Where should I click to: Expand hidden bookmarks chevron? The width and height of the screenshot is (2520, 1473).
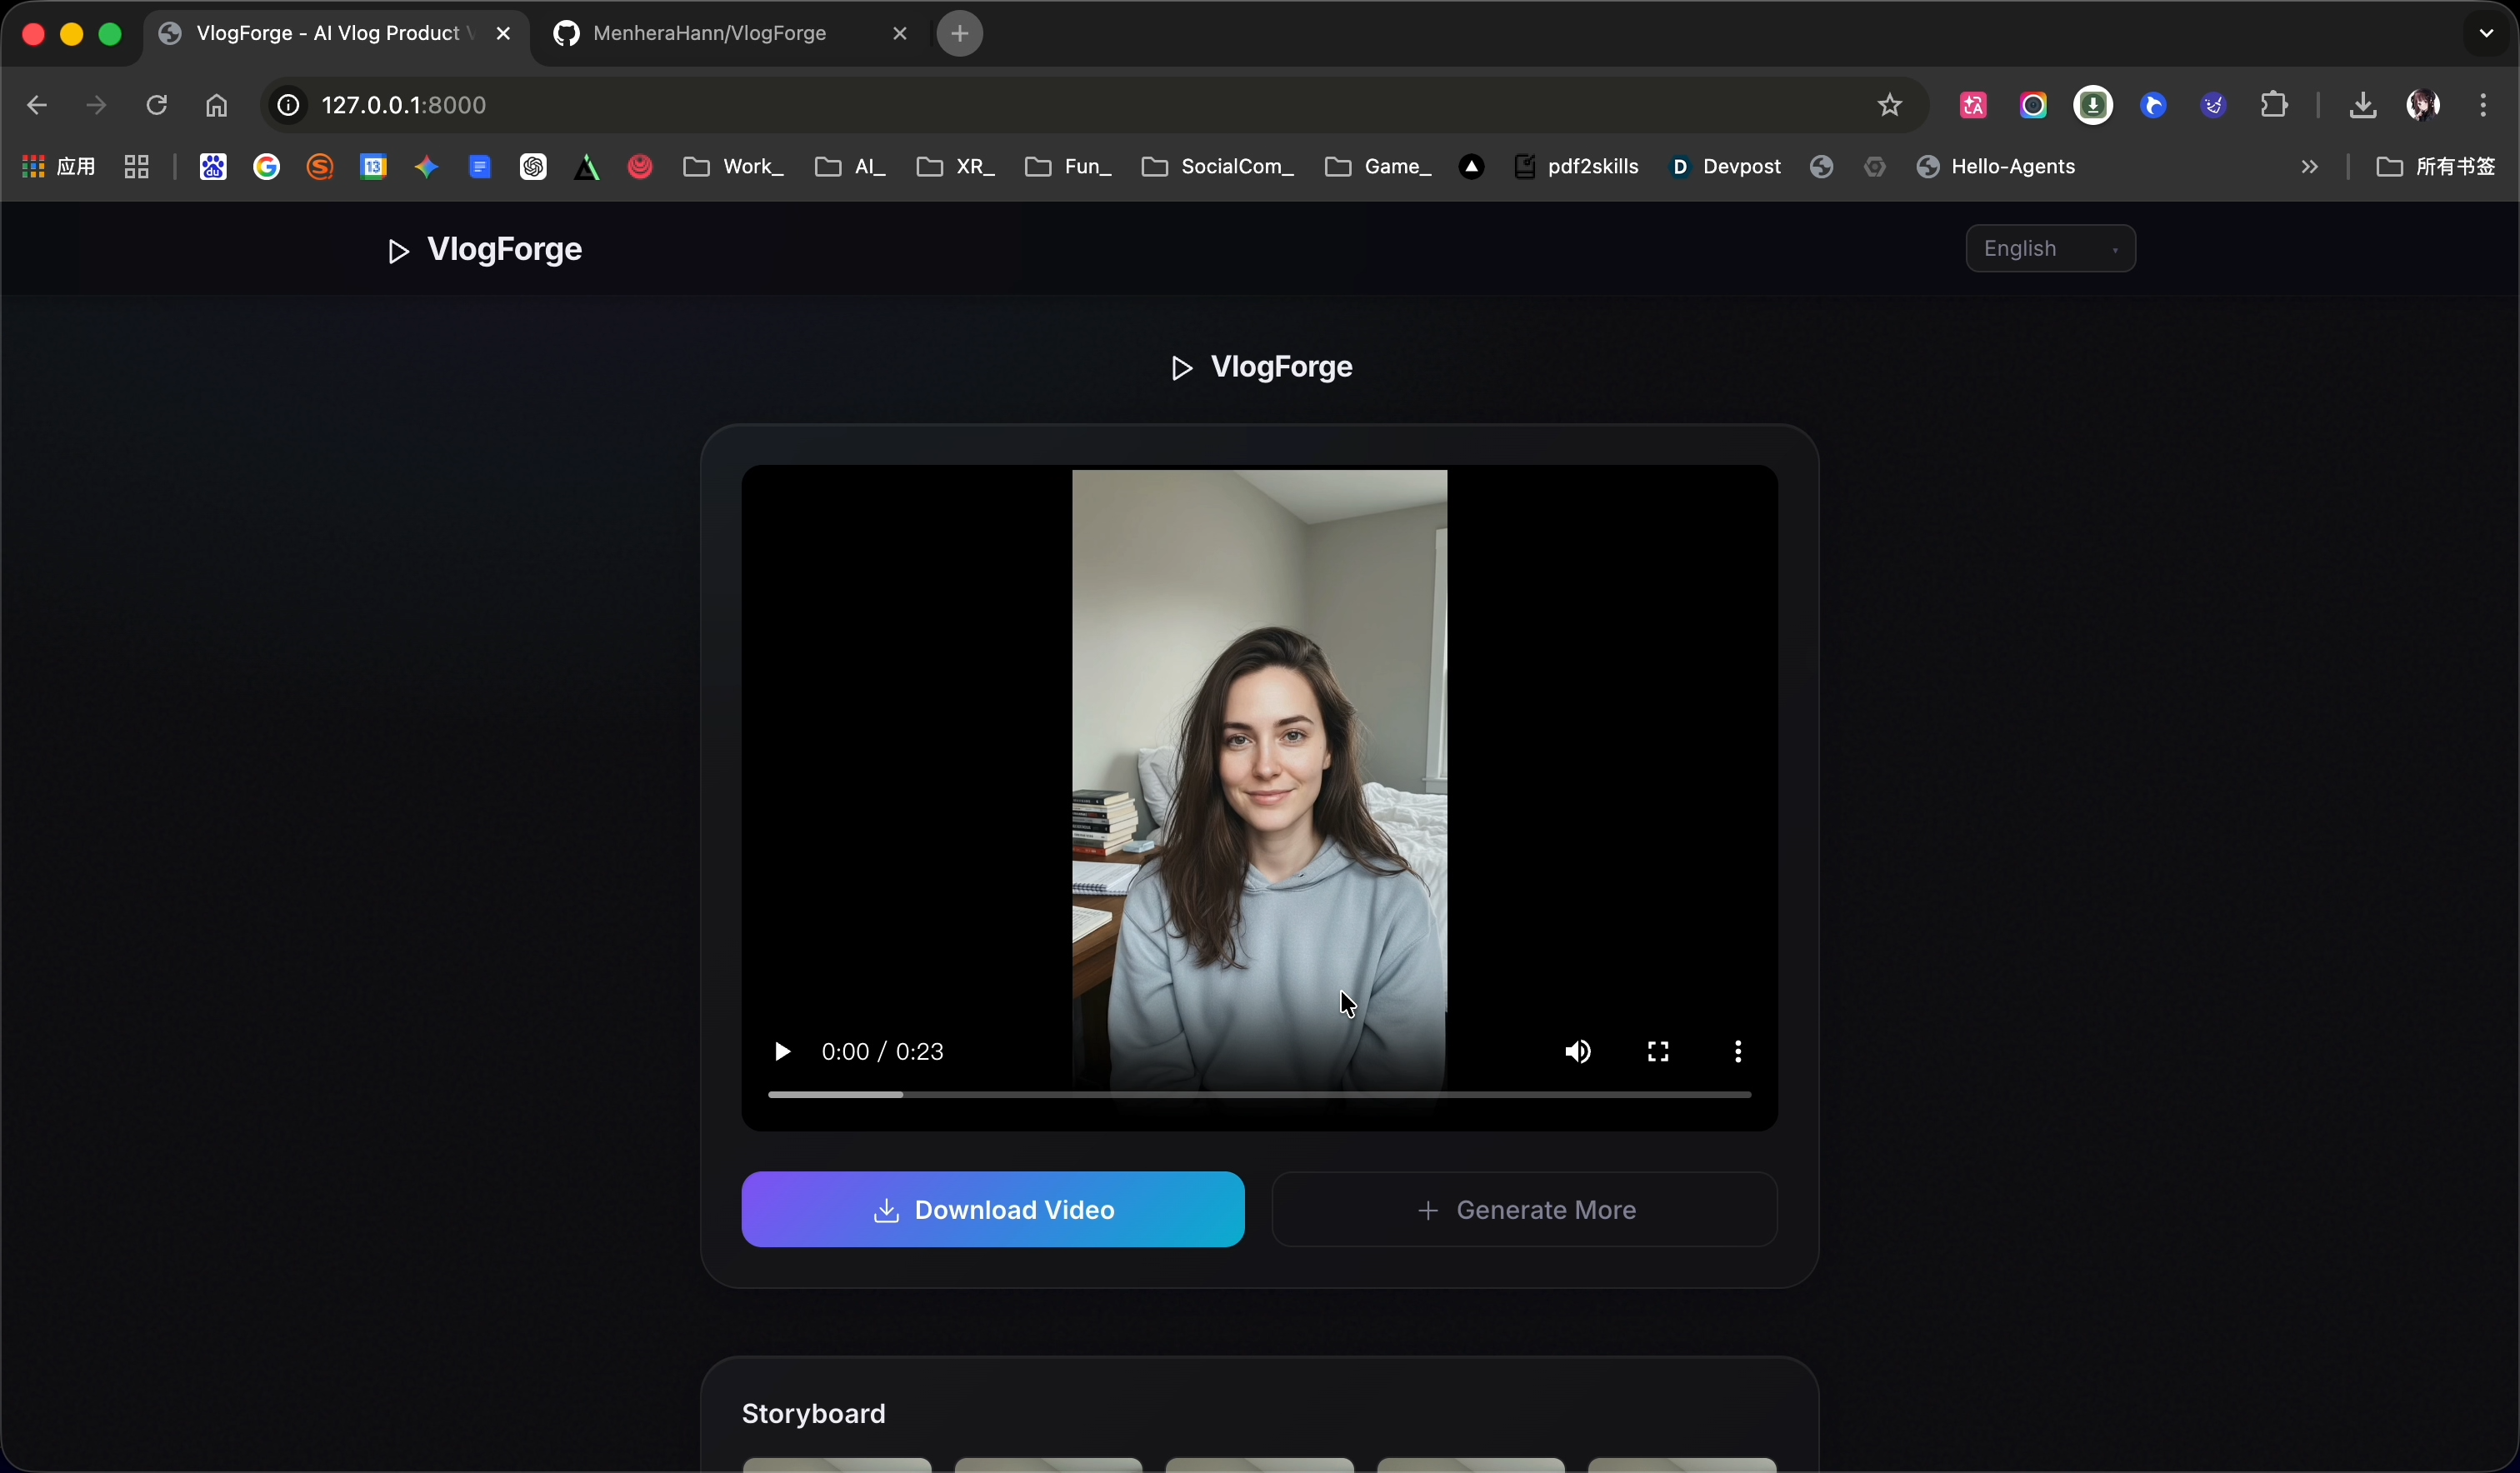pyautogui.click(x=2309, y=167)
